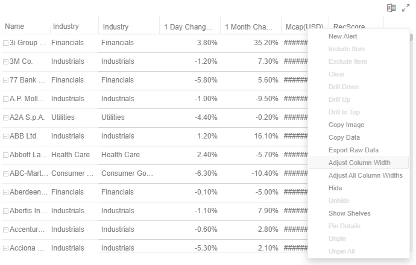
Task: Collapse the 3M Co. row
Action: [x=5, y=62]
